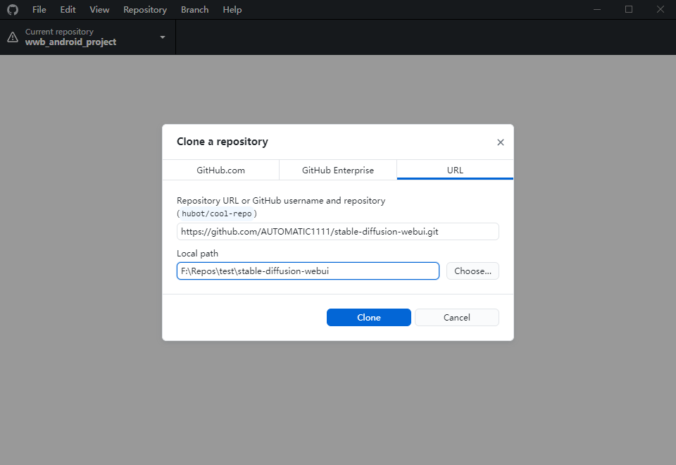Screen dimensions: 676x465
Task: Open the Choose folder picker
Action: (472, 271)
